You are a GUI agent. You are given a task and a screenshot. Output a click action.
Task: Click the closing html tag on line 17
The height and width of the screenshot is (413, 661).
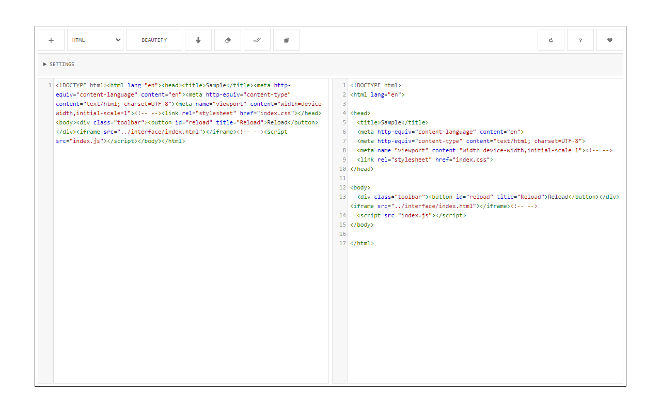click(362, 243)
